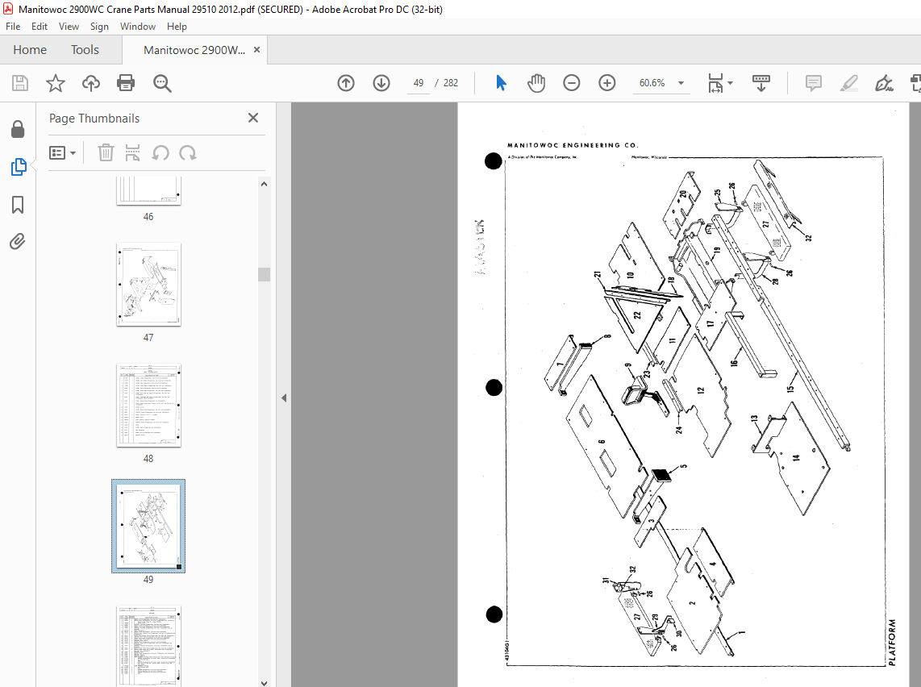Open the Find text magnifier tool
This screenshot has width=921, height=687.
coord(162,83)
